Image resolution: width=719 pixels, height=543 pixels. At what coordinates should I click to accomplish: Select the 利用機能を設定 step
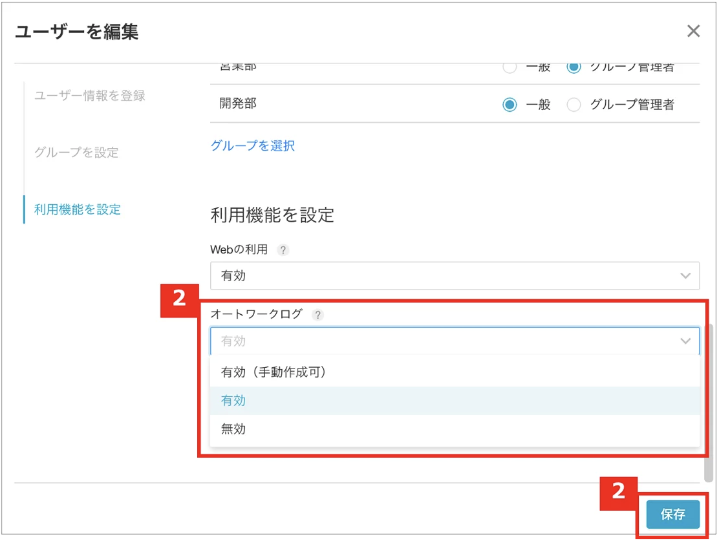click(78, 209)
